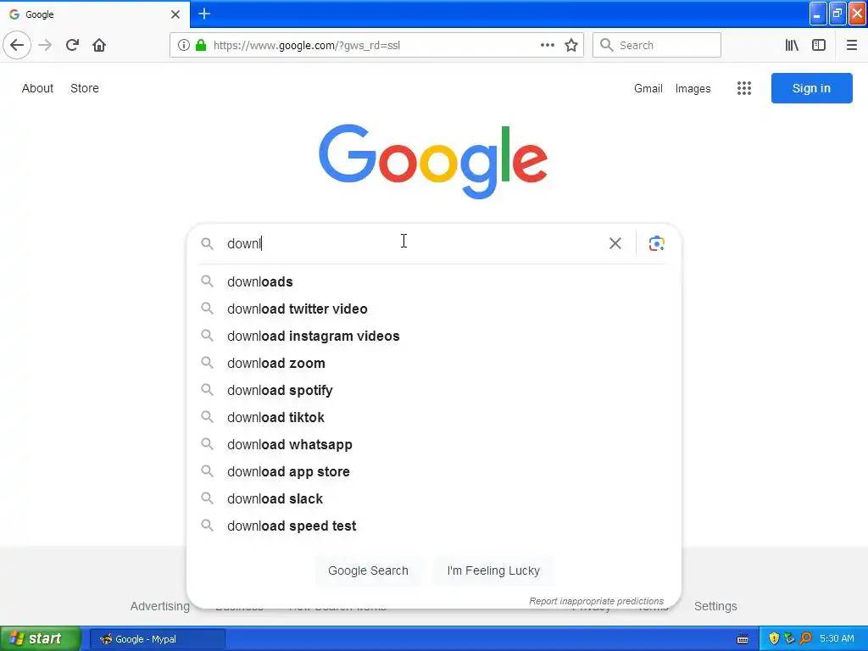Viewport: 868px width, 651px height.
Task: Open the browser Library icon
Action: click(792, 45)
